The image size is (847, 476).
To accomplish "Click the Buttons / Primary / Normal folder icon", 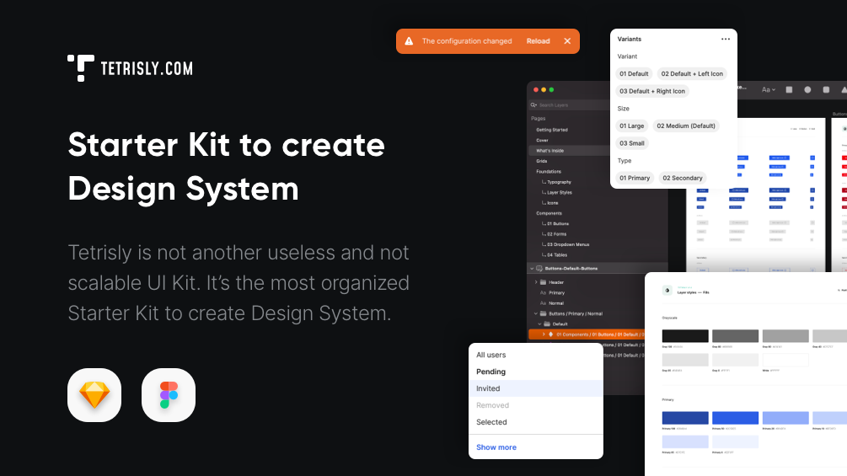I will tap(544, 313).
